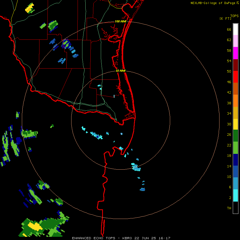
Task: Click the yellow legend swatch
Action: (235, 124)
